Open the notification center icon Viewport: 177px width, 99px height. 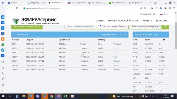tap(172, 96)
